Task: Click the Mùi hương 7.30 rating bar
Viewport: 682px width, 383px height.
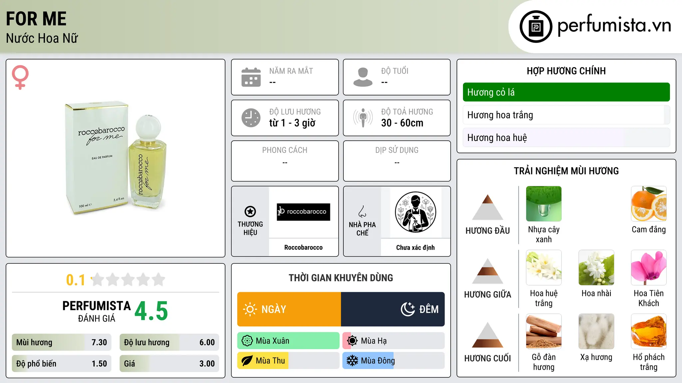Action: tap(62, 342)
